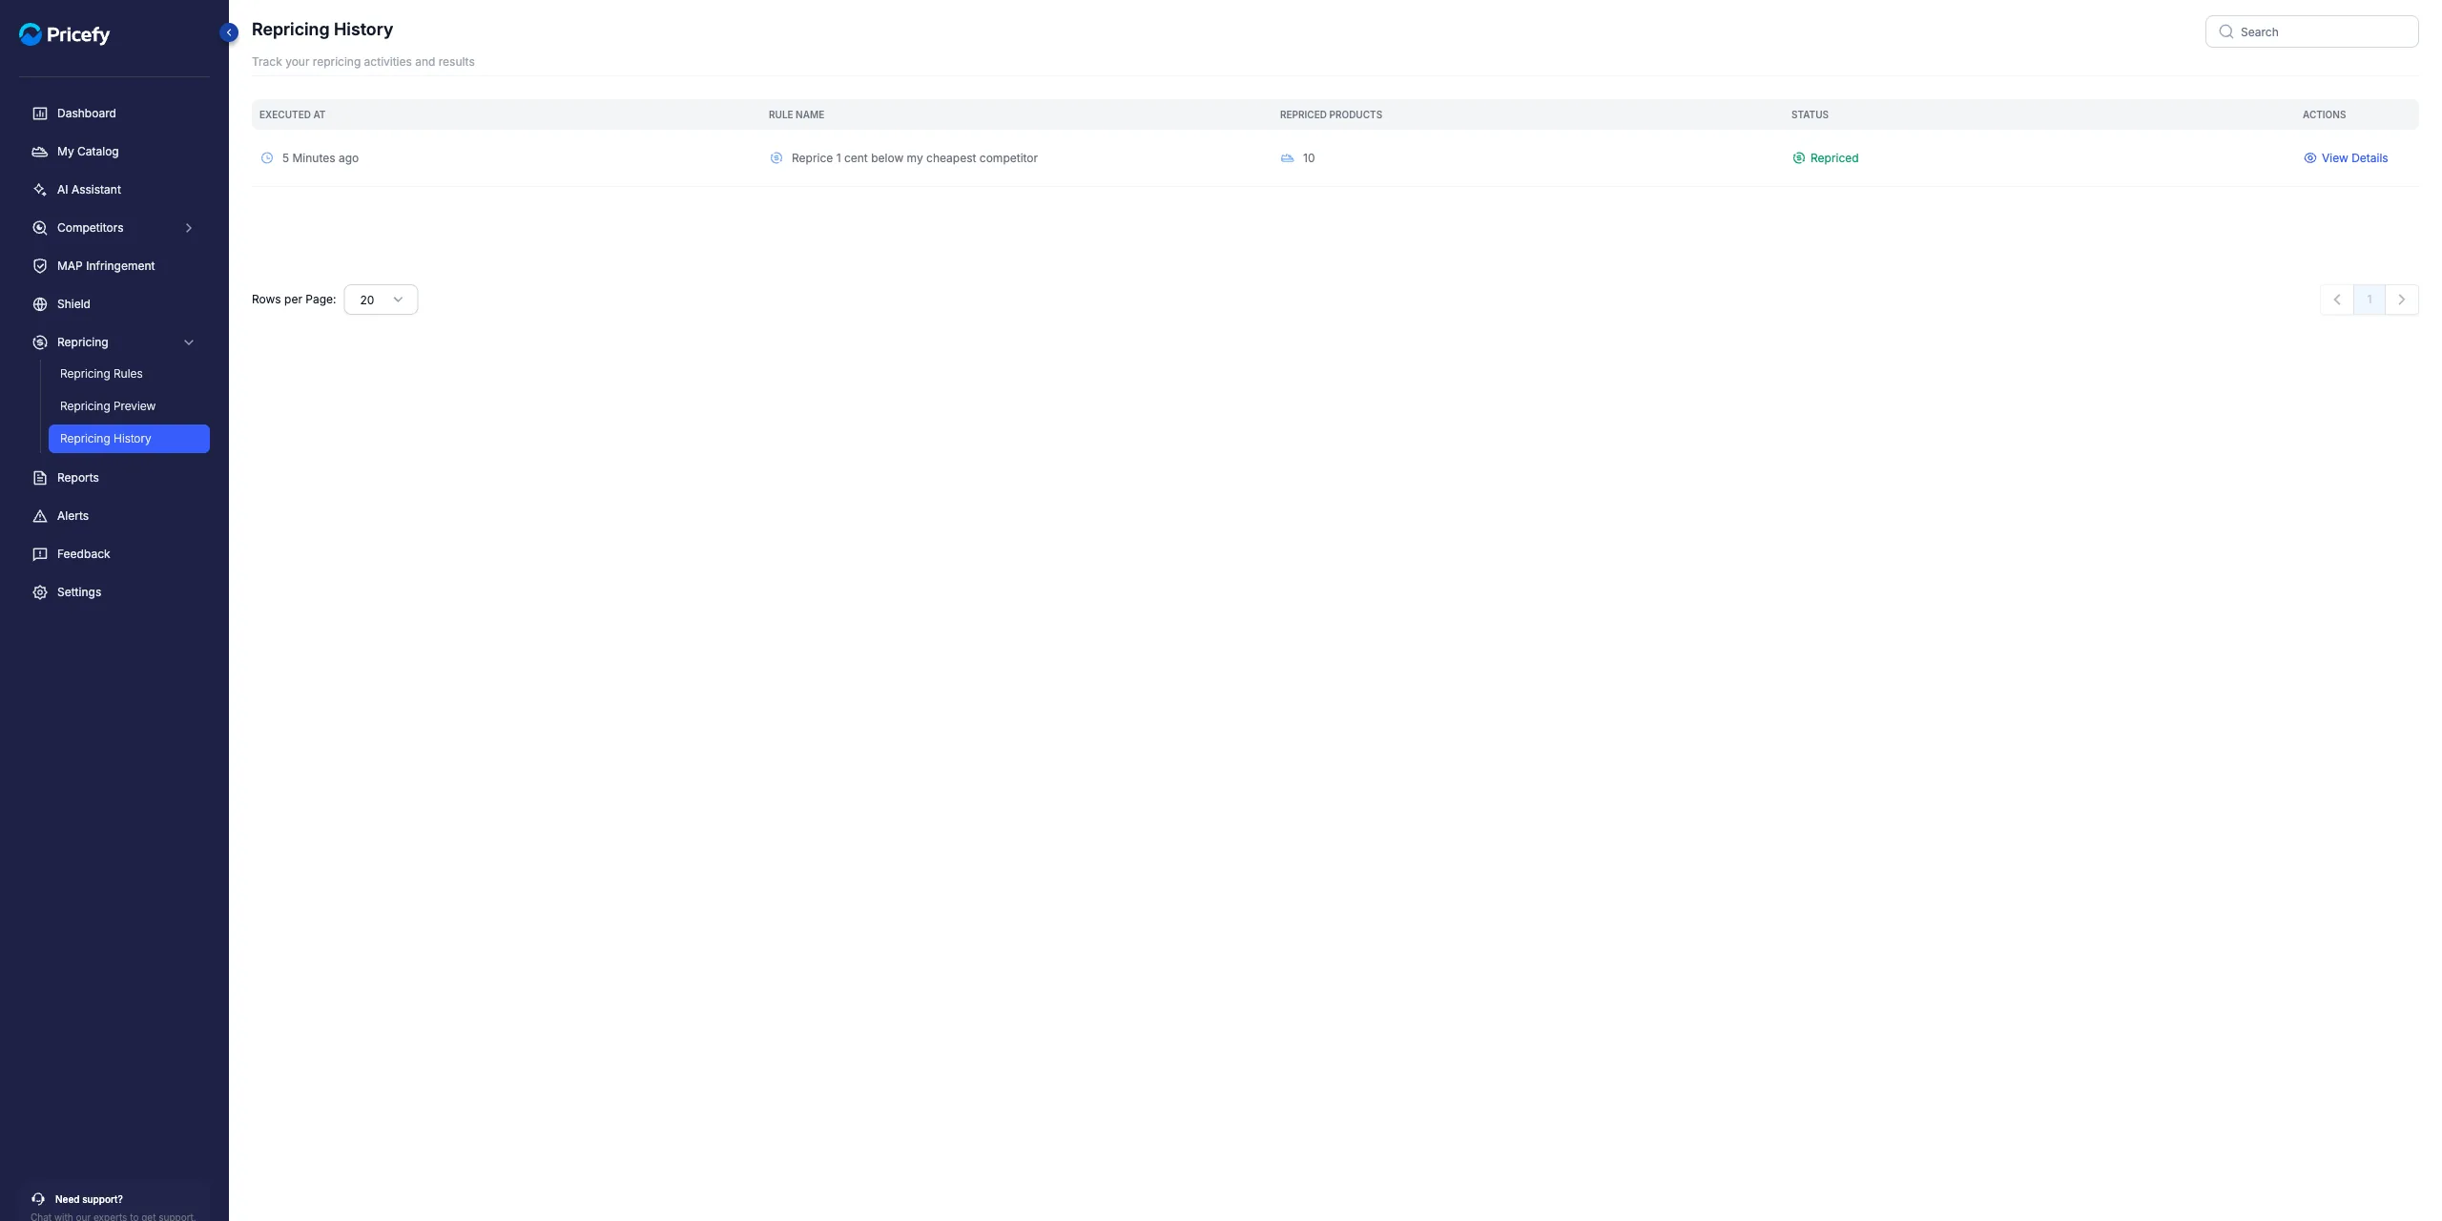
Task: Click the MAP Infringement shield icon
Action: pos(40,266)
